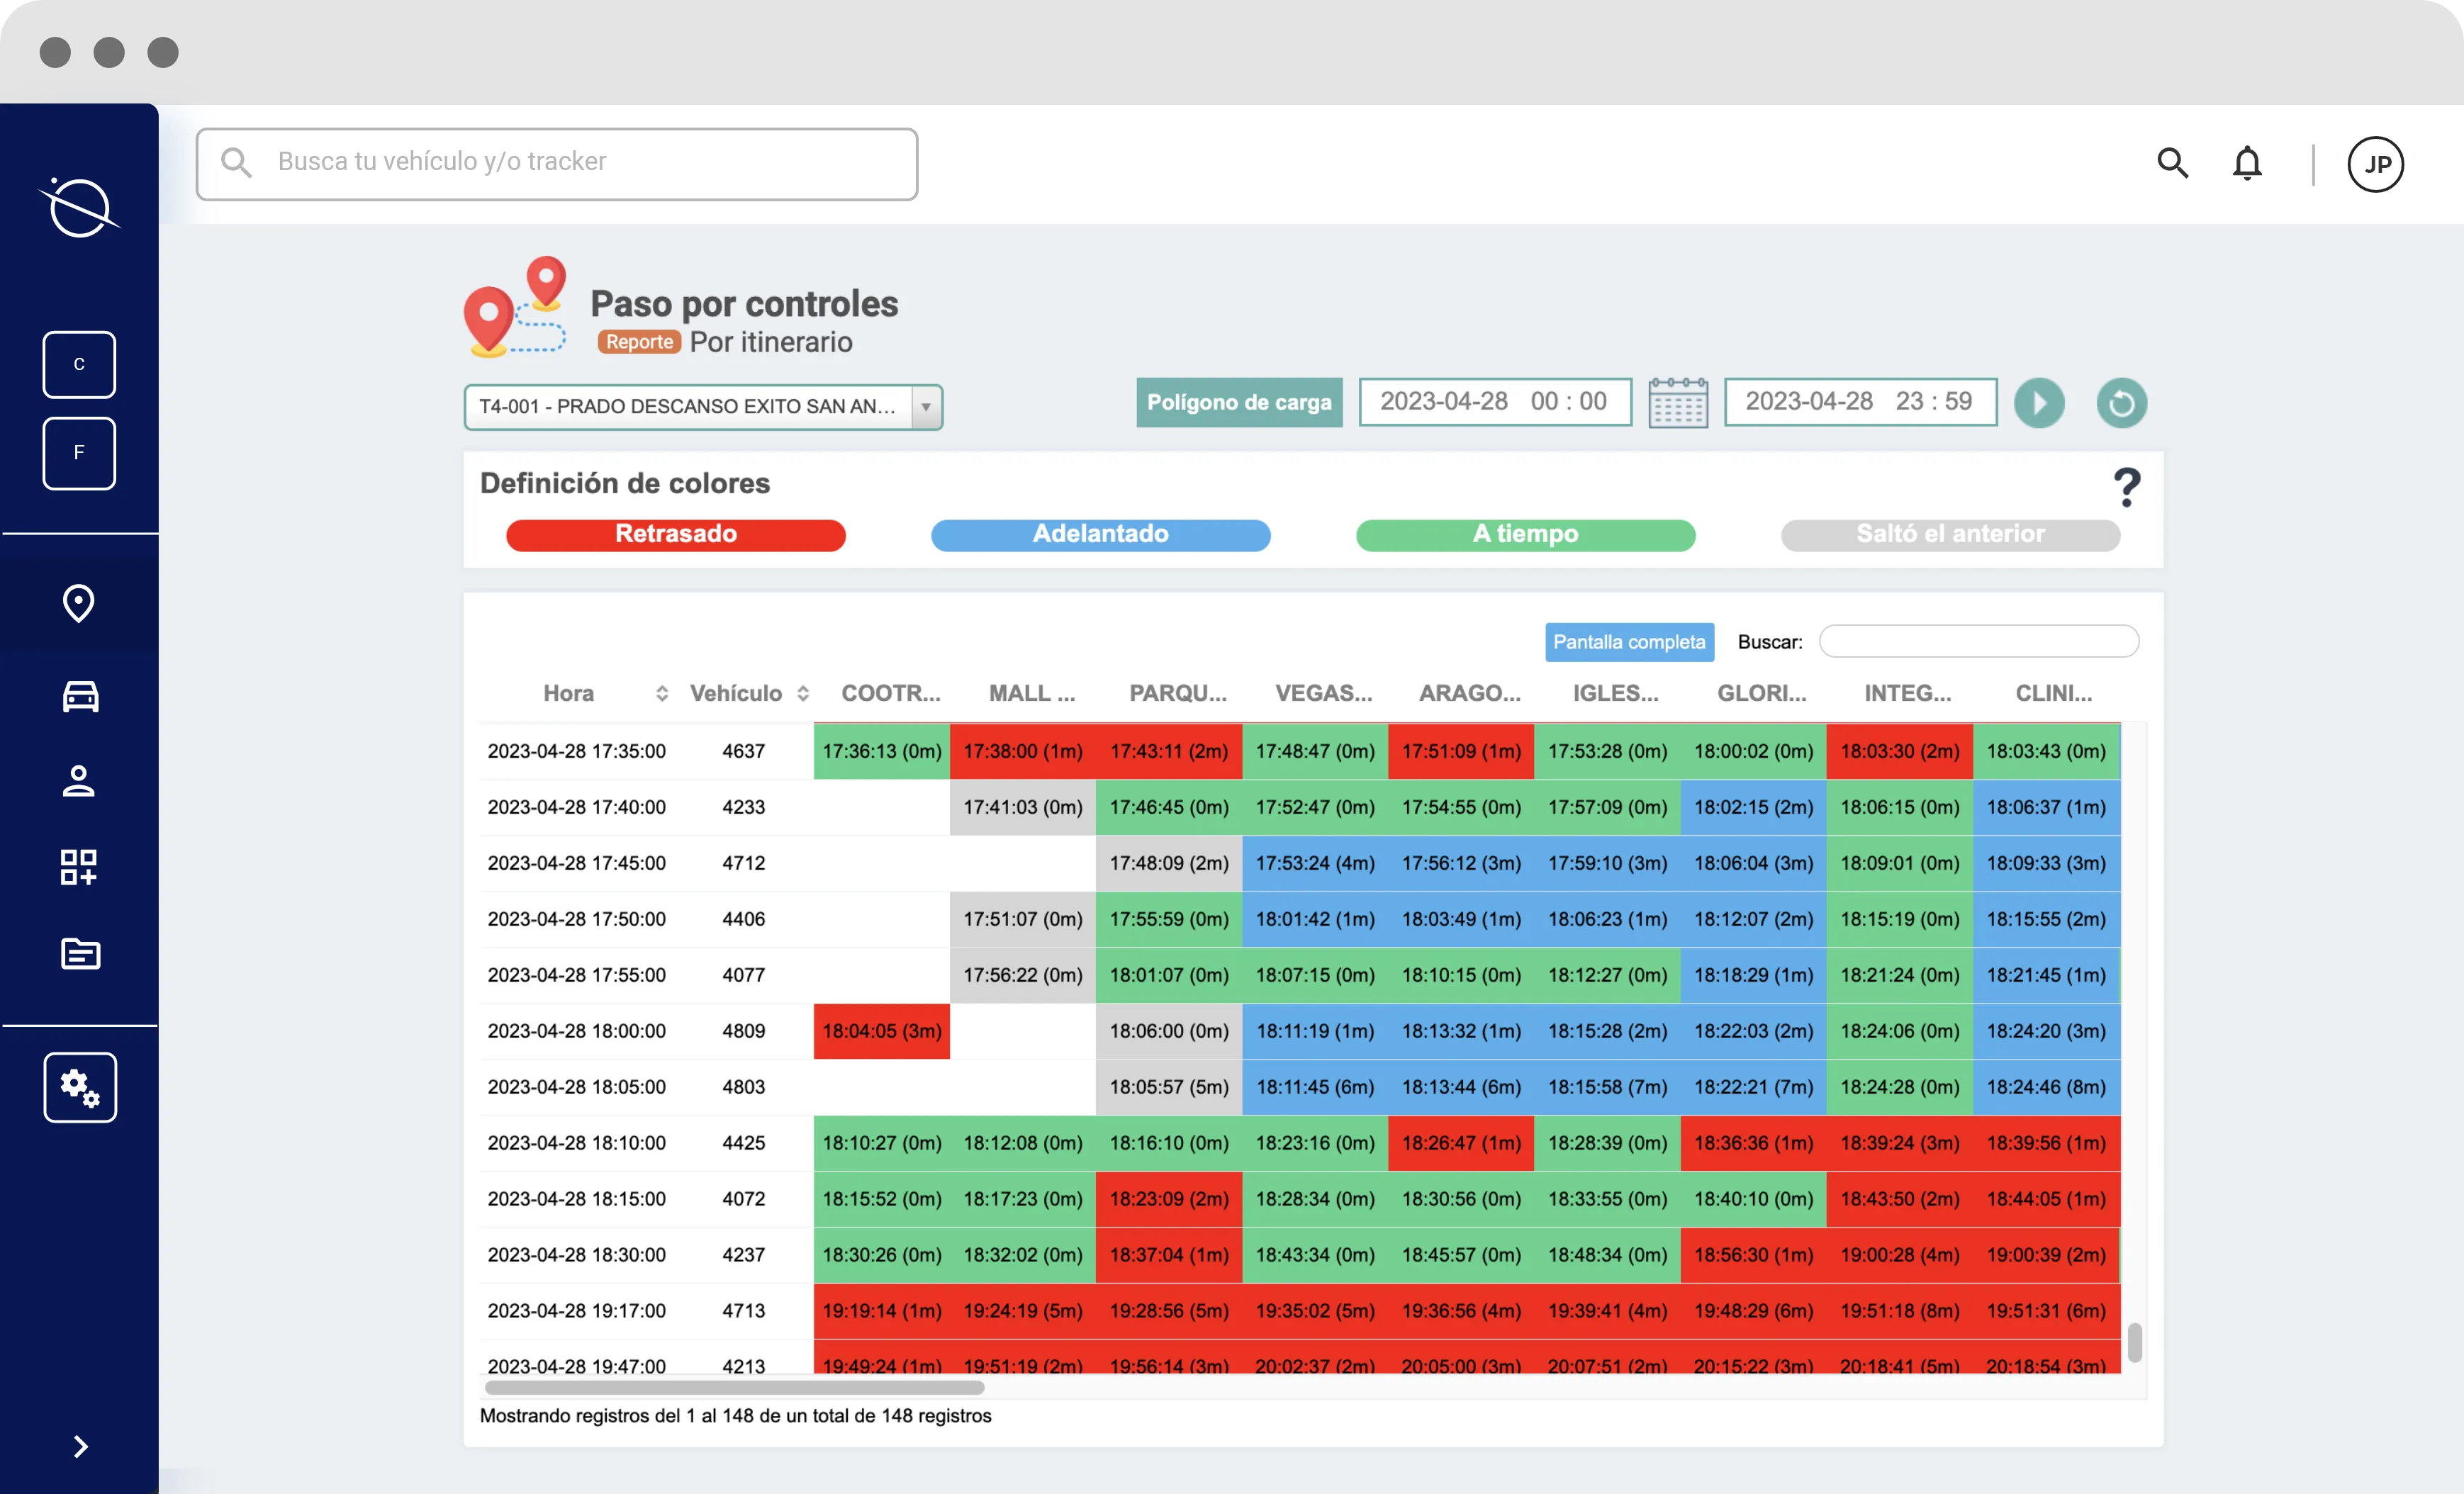The width and height of the screenshot is (2464, 1494).
Task: Click the IGLES... column header
Action: point(1615,693)
